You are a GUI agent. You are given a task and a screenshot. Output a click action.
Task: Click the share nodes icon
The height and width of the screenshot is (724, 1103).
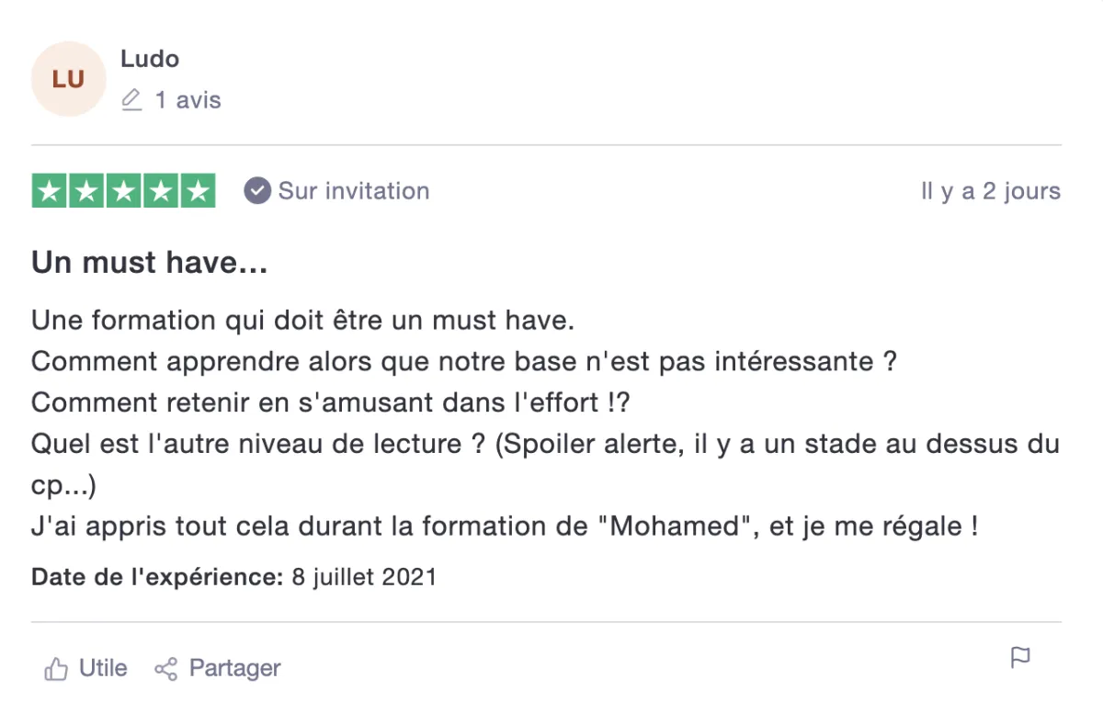coord(165,669)
